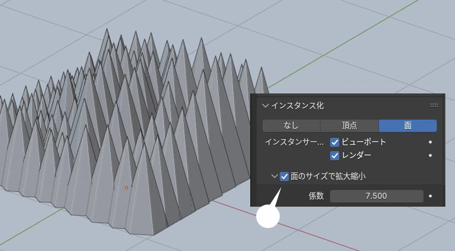The image size is (455, 251).
Task: Click the animate dot next to レンダー
Action: (430, 155)
